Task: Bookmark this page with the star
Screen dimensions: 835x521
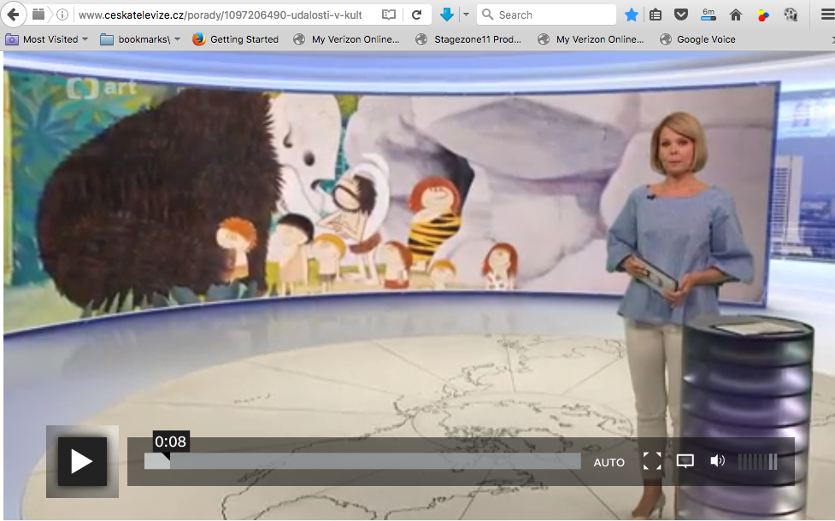Action: coord(631,15)
